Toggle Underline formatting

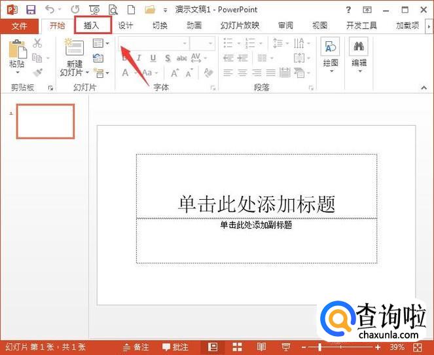point(153,58)
